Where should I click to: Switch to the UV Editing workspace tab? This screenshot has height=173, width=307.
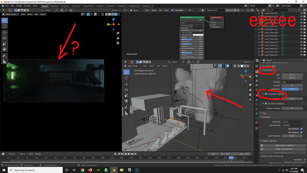(76, 6)
